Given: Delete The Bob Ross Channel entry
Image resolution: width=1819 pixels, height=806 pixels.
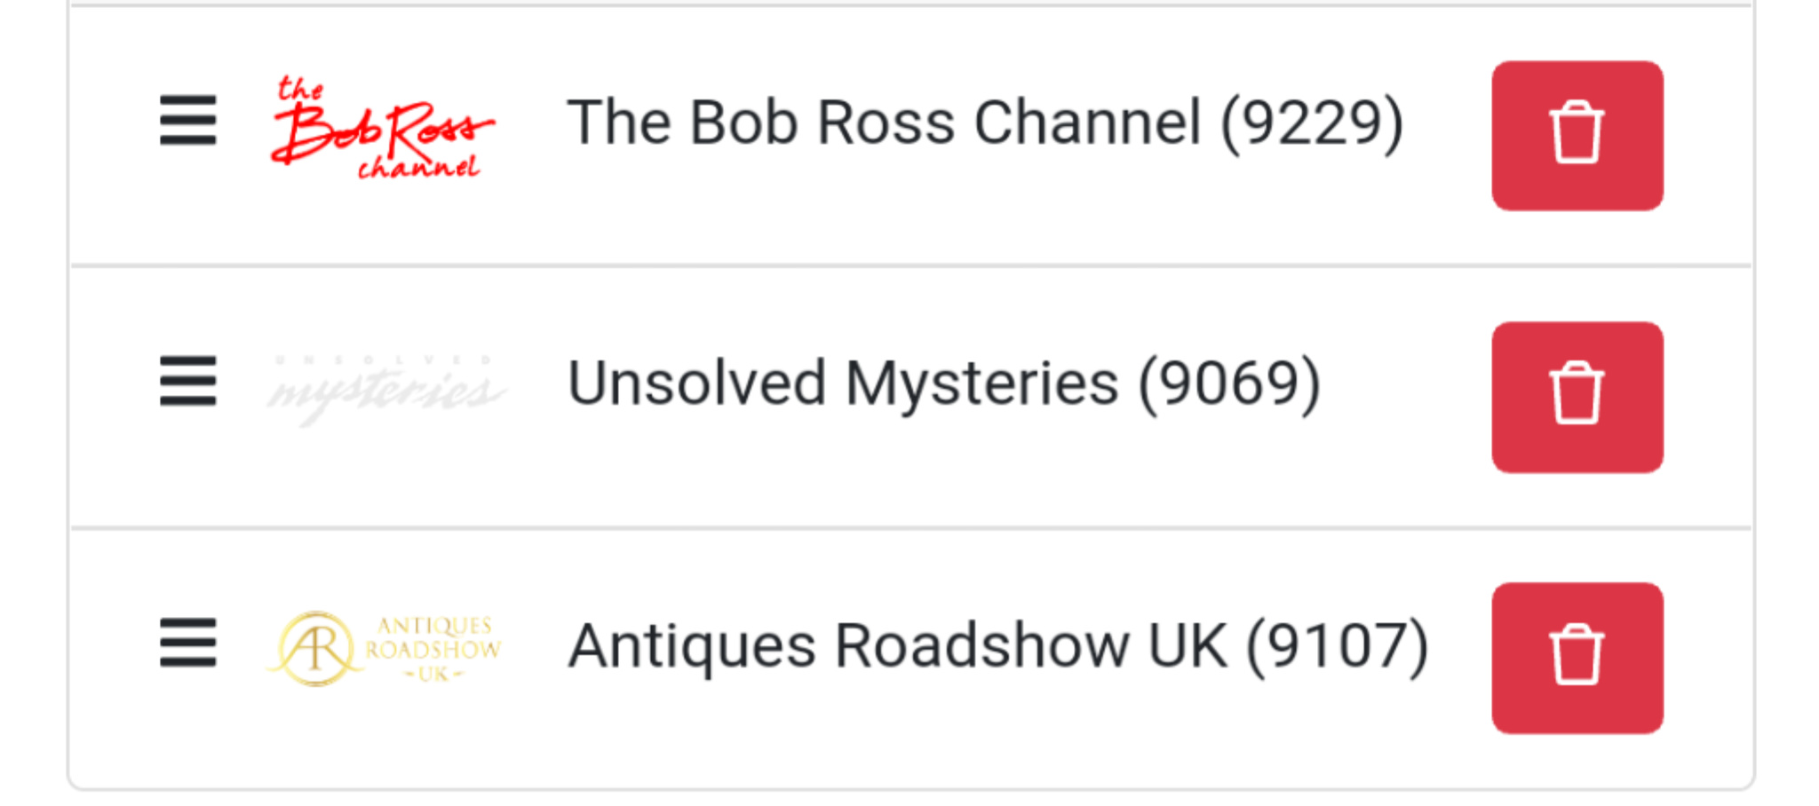Looking at the screenshot, I should pyautogui.click(x=1577, y=136).
